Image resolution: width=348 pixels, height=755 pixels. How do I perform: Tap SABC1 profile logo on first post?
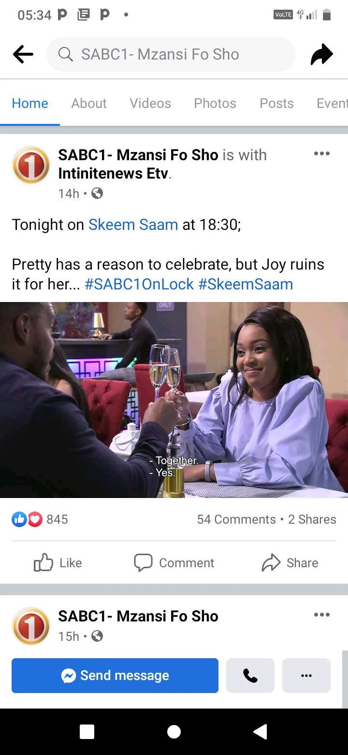click(x=31, y=165)
